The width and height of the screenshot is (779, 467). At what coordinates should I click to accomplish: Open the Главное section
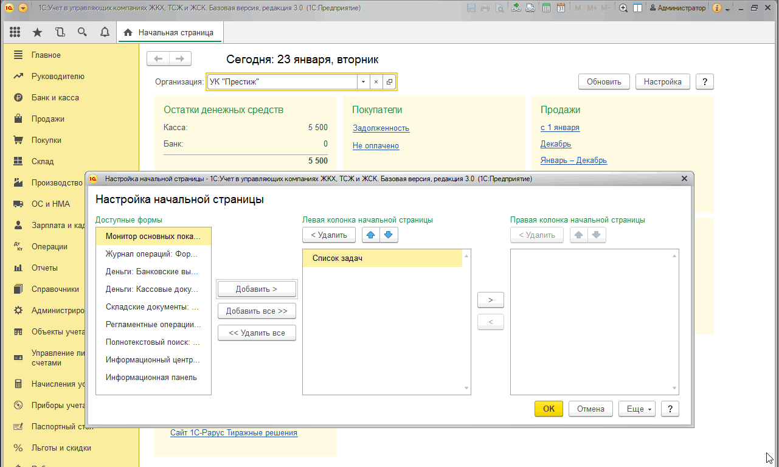click(46, 55)
